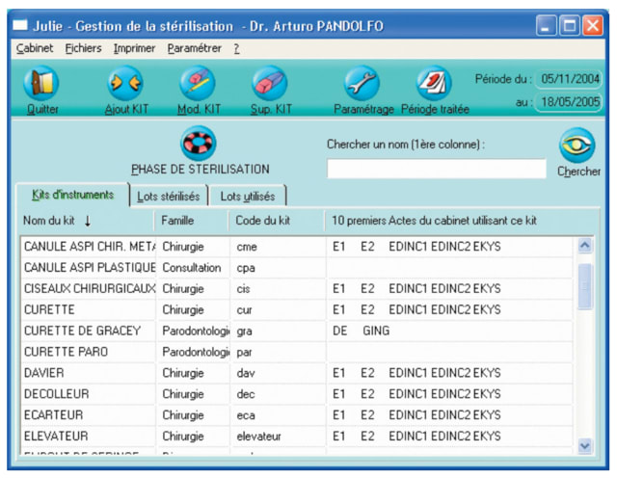Screen dimensions: 617x478
Task: Open Paramétrage wrench settings
Action: pos(362,84)
